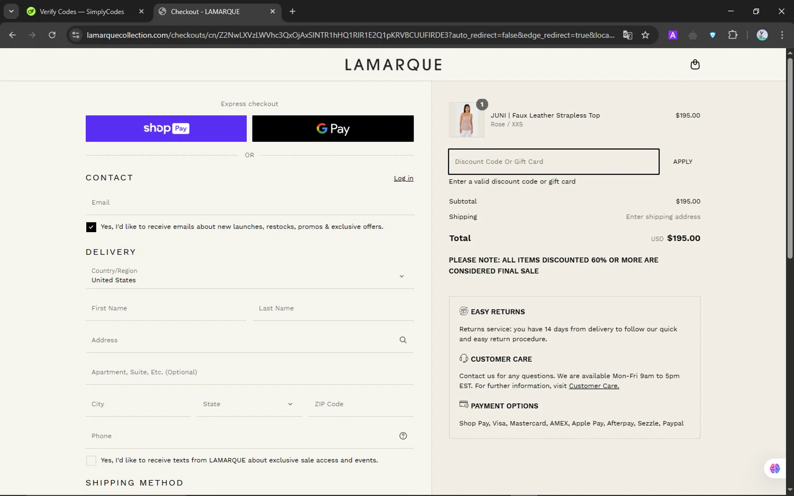The width and height of the screenshot is (794, 496).
Task: Open the shopping bag cart icon
Action: pyautogui.click(x=695, y=65)
